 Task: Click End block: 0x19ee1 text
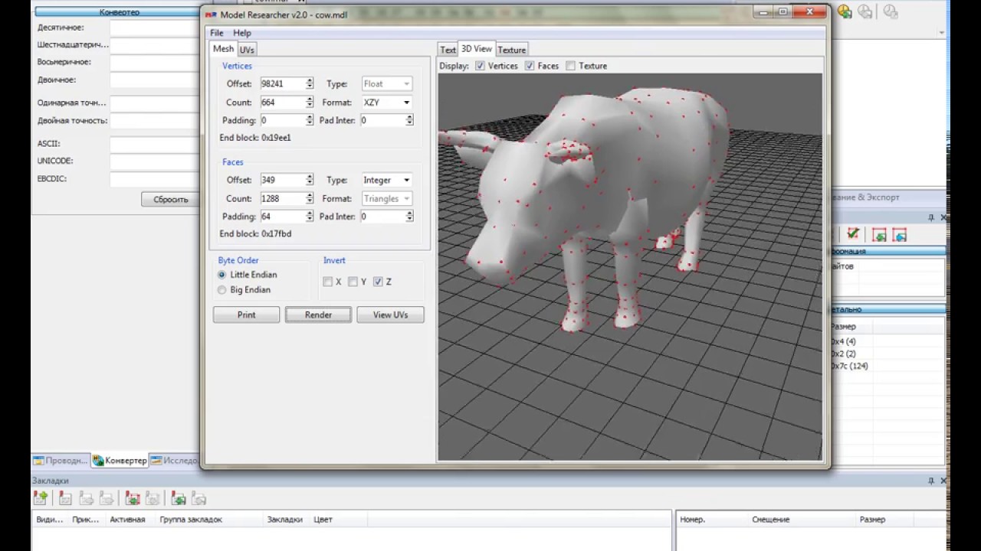click(x=255, y=139)
